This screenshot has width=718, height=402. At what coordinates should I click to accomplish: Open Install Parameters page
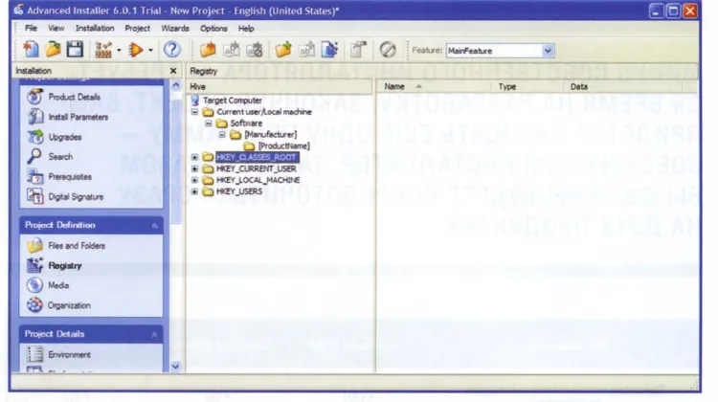68,117
